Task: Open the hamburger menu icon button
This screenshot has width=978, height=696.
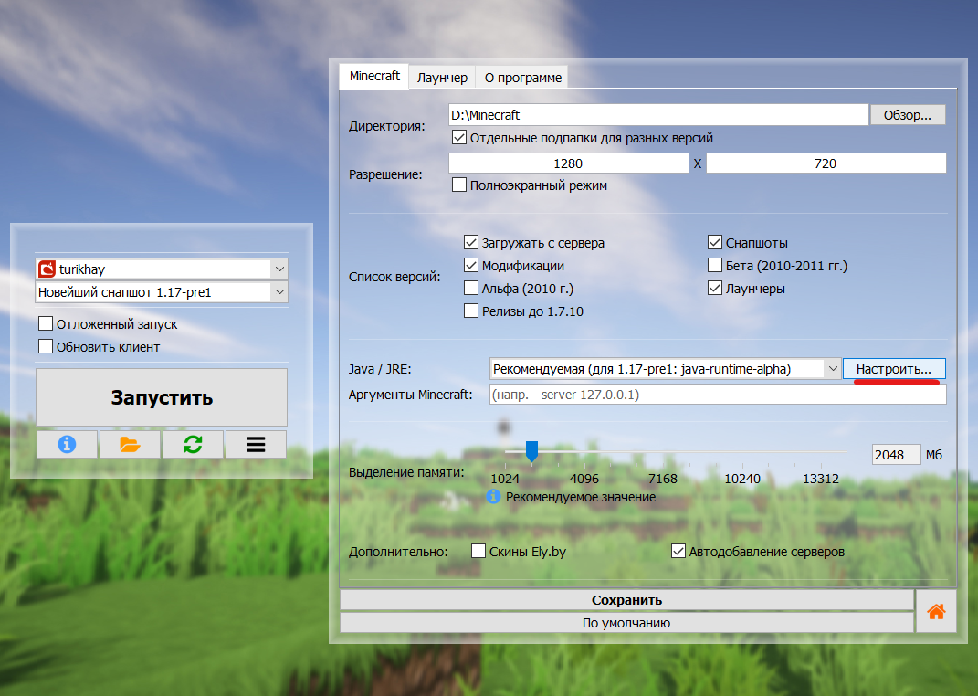Action: coord(256,445)
